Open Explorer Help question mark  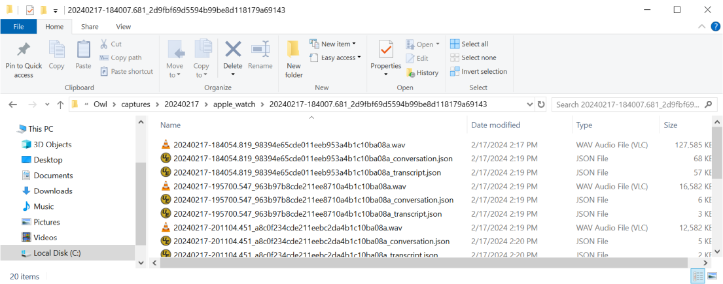coord(716,27)
